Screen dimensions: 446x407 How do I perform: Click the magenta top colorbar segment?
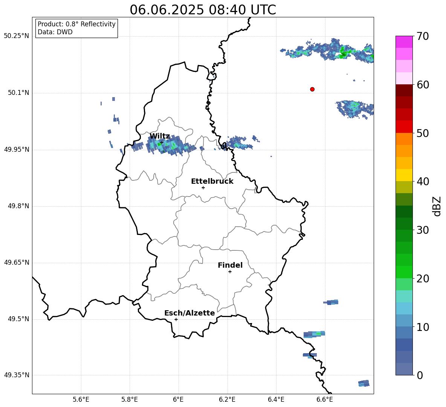tap(404, 42)
